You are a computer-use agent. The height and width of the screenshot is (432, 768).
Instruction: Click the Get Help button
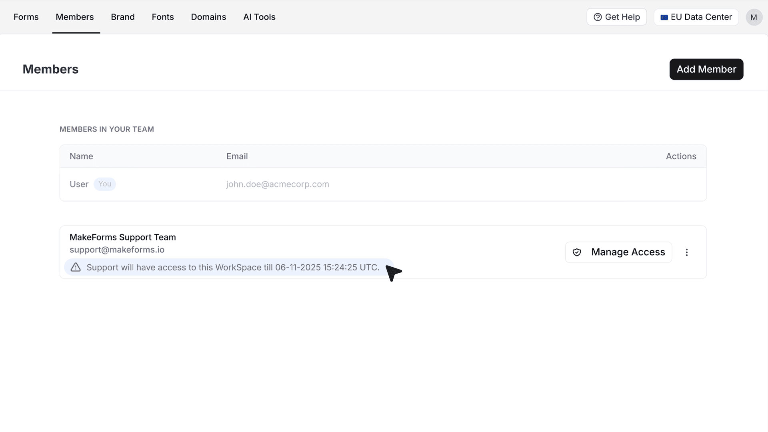616,17
